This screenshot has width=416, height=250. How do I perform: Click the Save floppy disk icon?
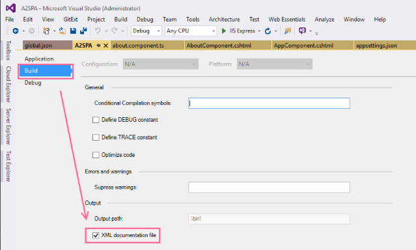[73, 31]
